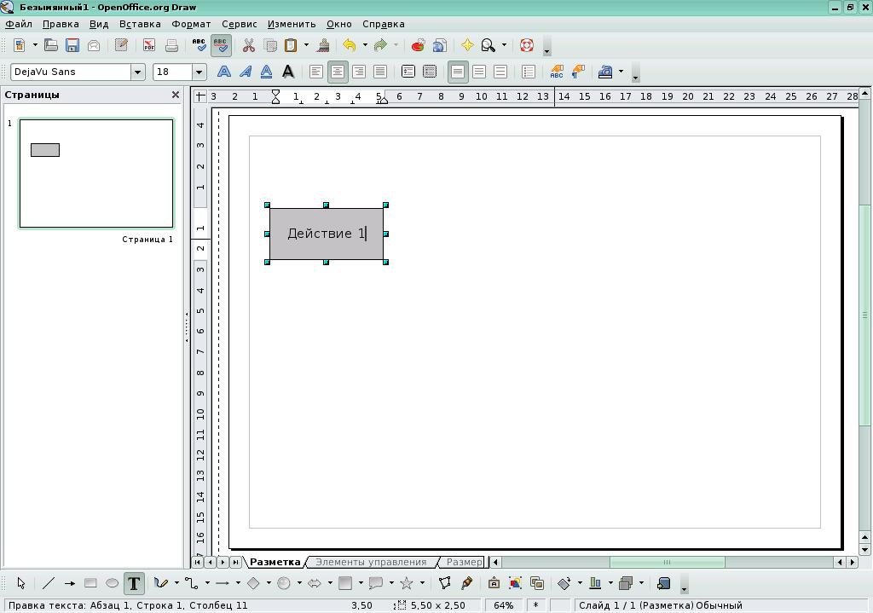Viewport: 873px width, 613px height.
Task: Click the Cut scissors icon
Action: 248,45
